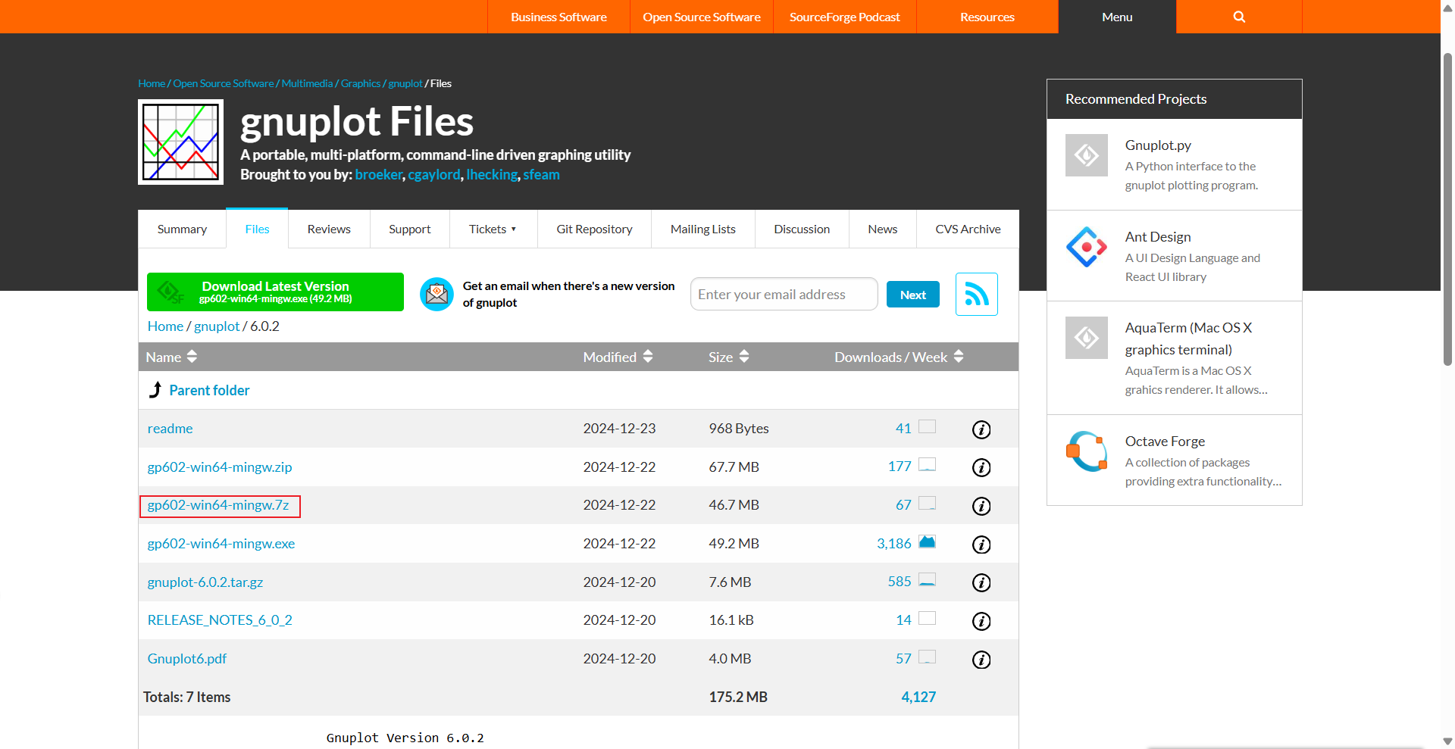Image resolution: width=1455 pixels, height=749 pixels.
Task: Expand the Tickets dropdown tab
Action: (x=493, y=229)
